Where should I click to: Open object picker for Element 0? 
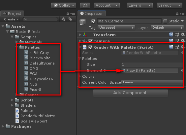point(182,70)
